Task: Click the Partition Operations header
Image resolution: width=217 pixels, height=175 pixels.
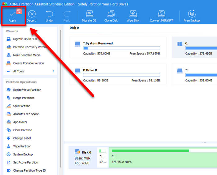Action: [21, 82]
